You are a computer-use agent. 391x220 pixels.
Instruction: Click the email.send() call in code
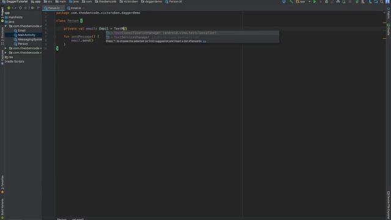click(82, 40)
